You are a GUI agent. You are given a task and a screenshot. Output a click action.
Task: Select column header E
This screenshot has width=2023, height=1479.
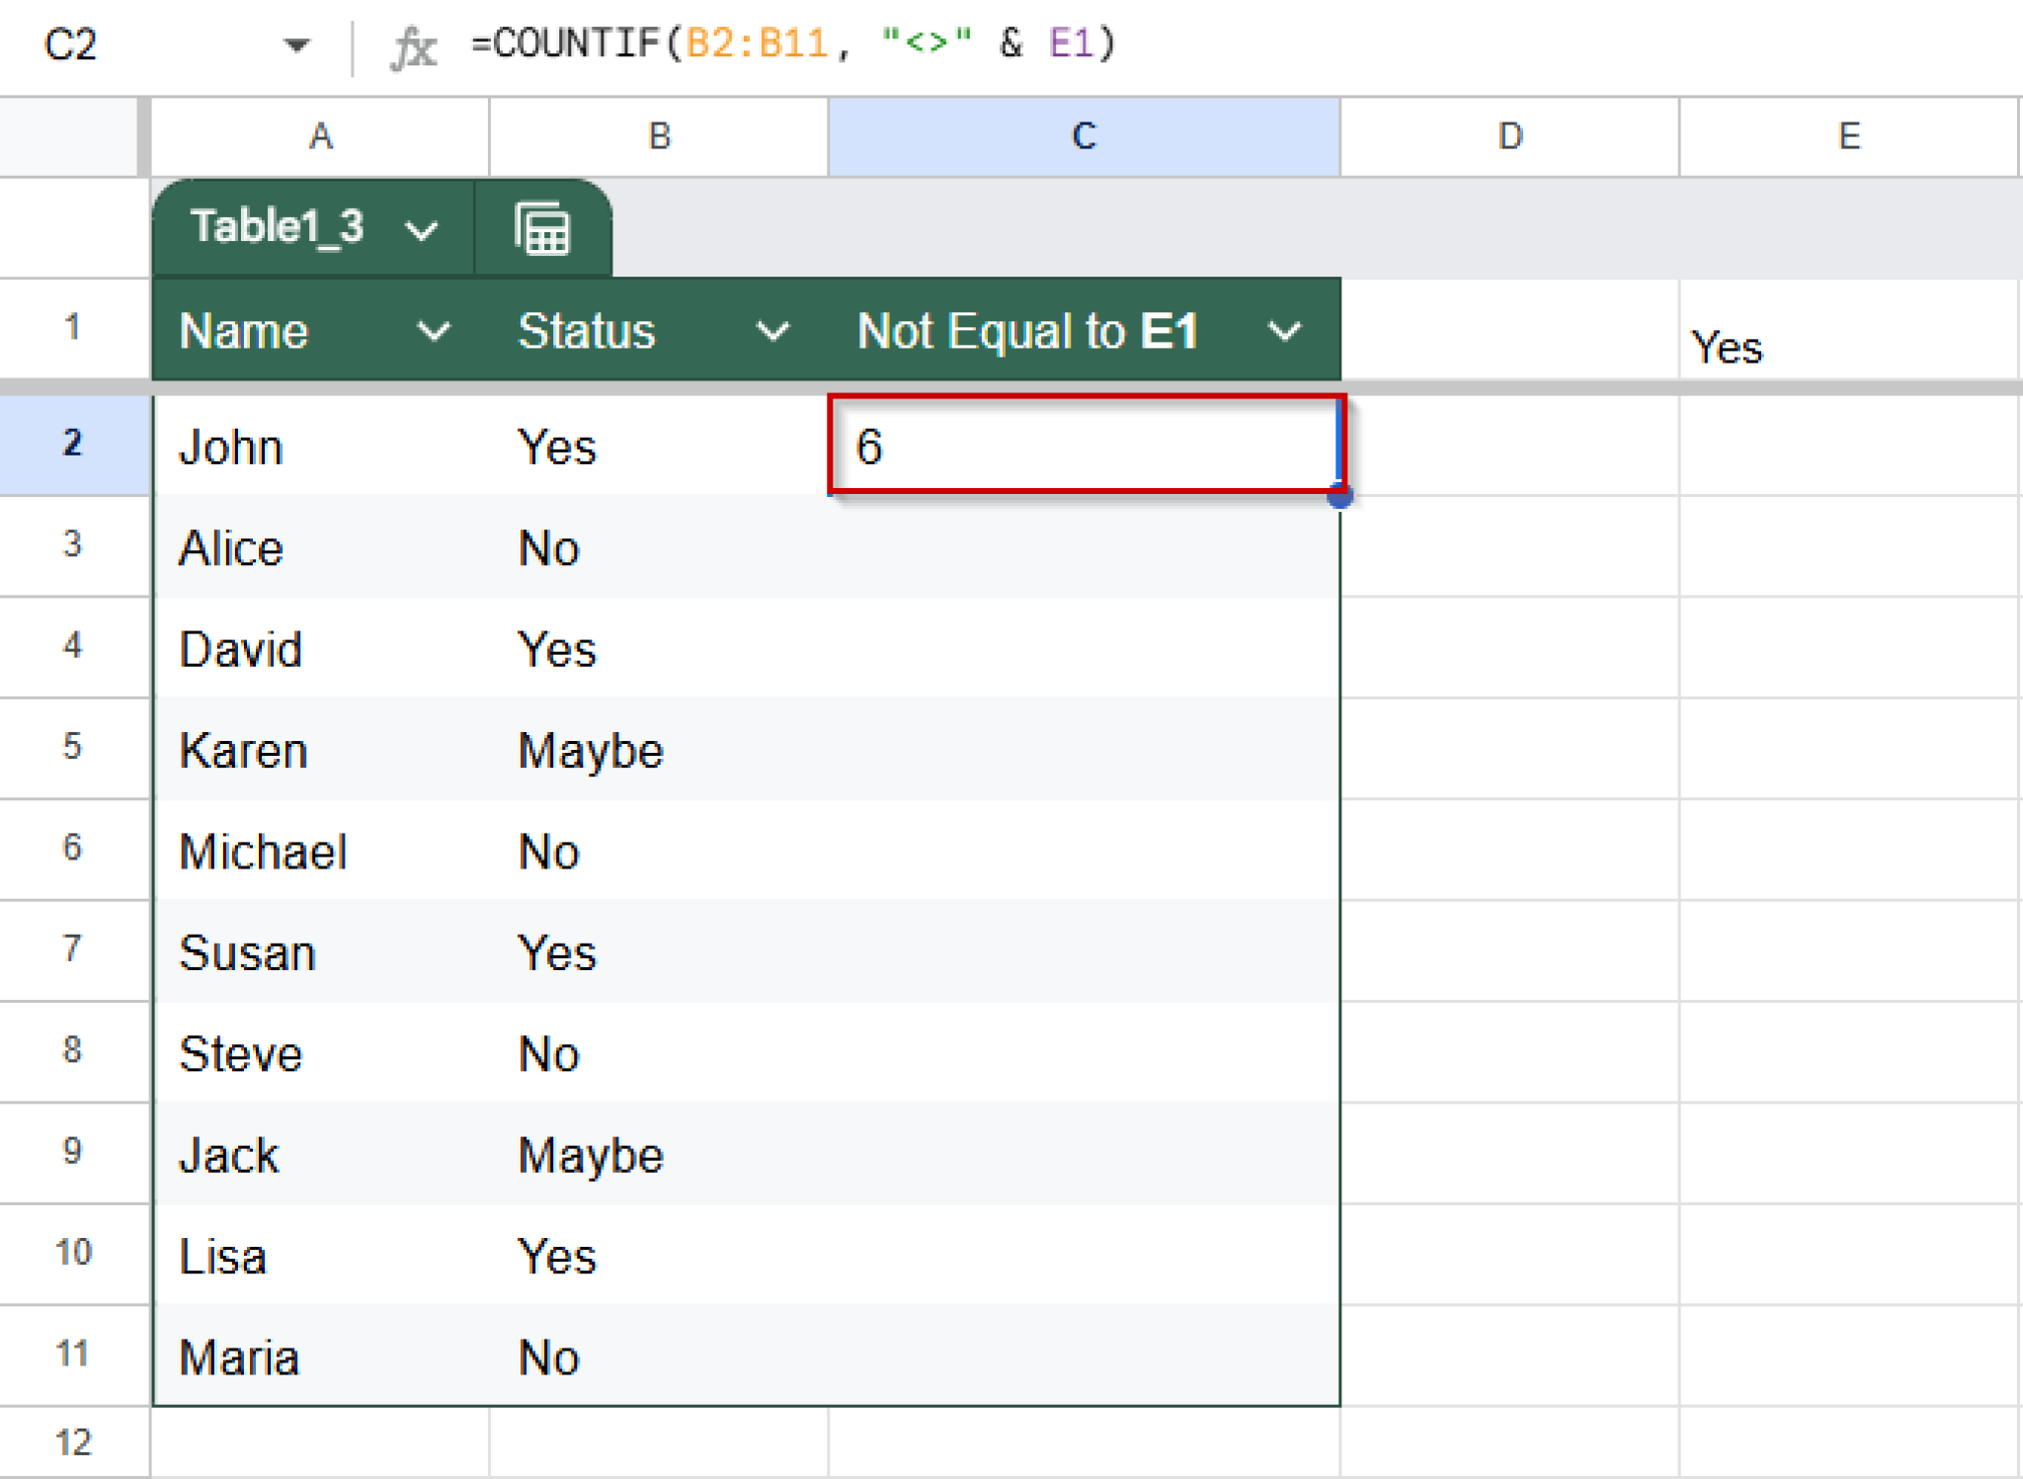pos(1849,136)
